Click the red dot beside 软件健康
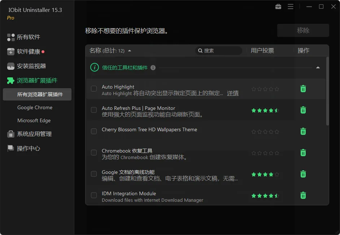The image size is (340, 235). (43, 52)
